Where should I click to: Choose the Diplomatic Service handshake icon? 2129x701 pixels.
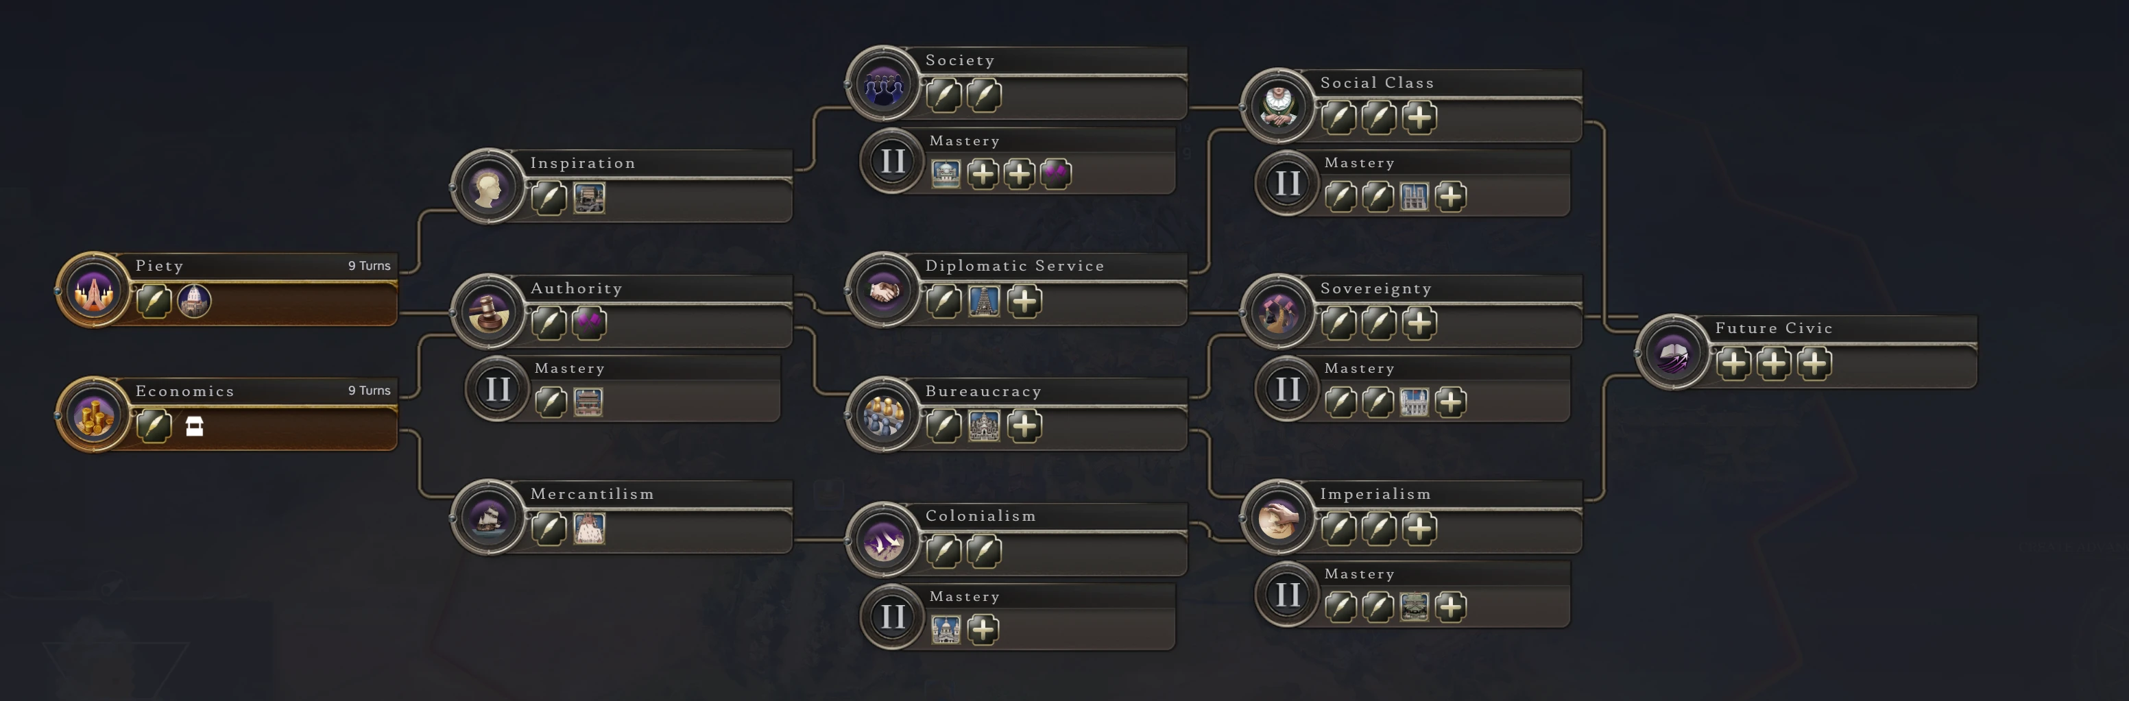pos(884,291)
